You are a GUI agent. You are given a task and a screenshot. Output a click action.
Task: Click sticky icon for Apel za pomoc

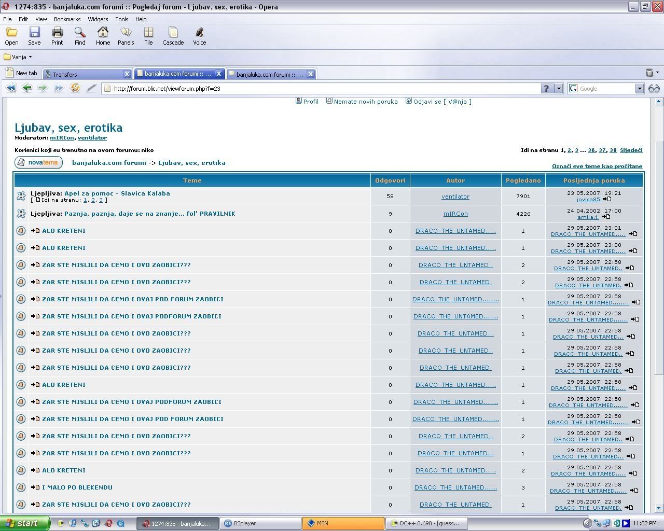tap(21, 196)
